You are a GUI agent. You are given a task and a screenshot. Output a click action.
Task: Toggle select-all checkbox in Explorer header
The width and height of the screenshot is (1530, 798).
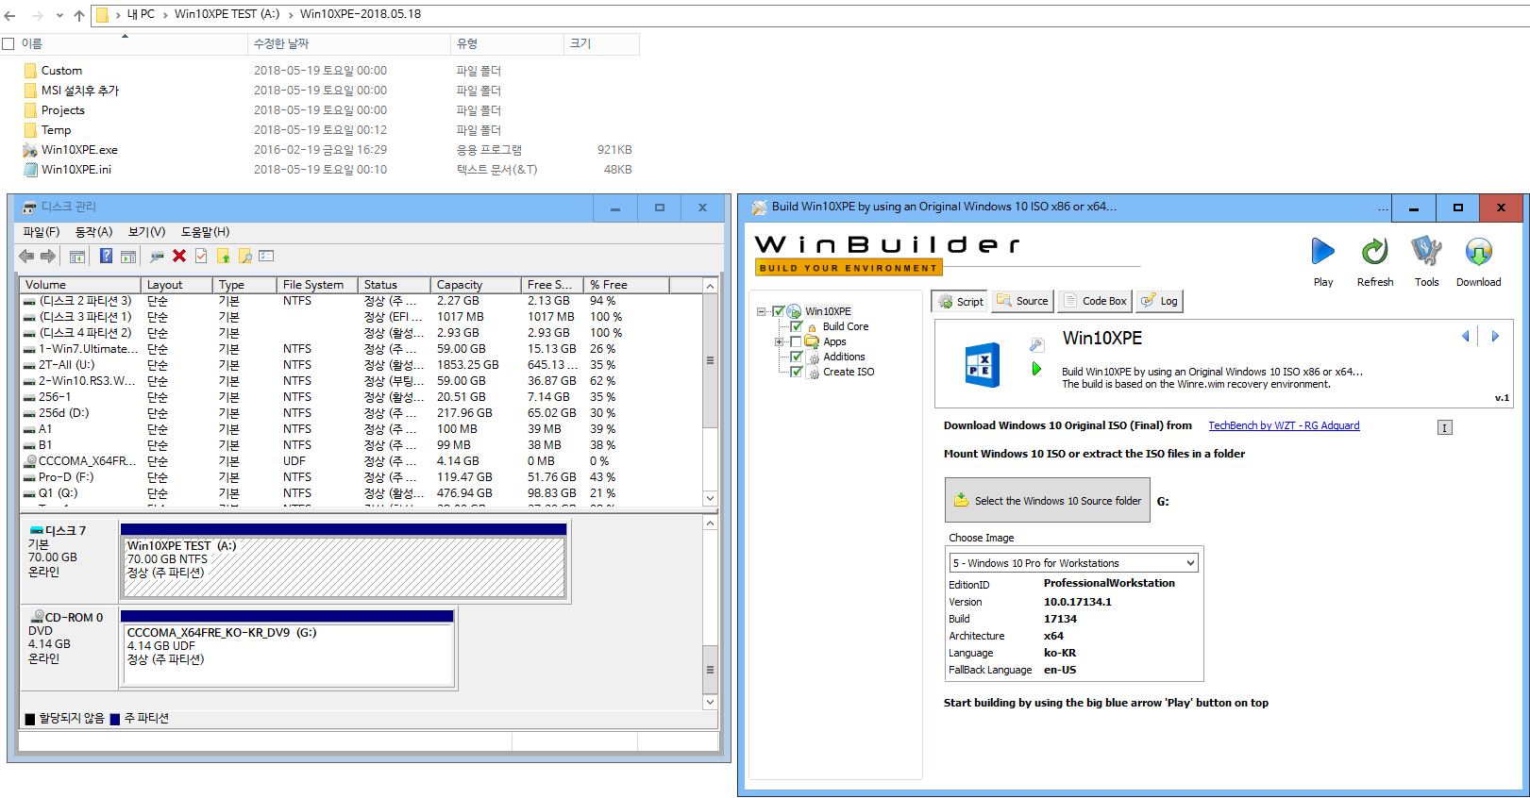pyautogui.click(x=8, y=43)
